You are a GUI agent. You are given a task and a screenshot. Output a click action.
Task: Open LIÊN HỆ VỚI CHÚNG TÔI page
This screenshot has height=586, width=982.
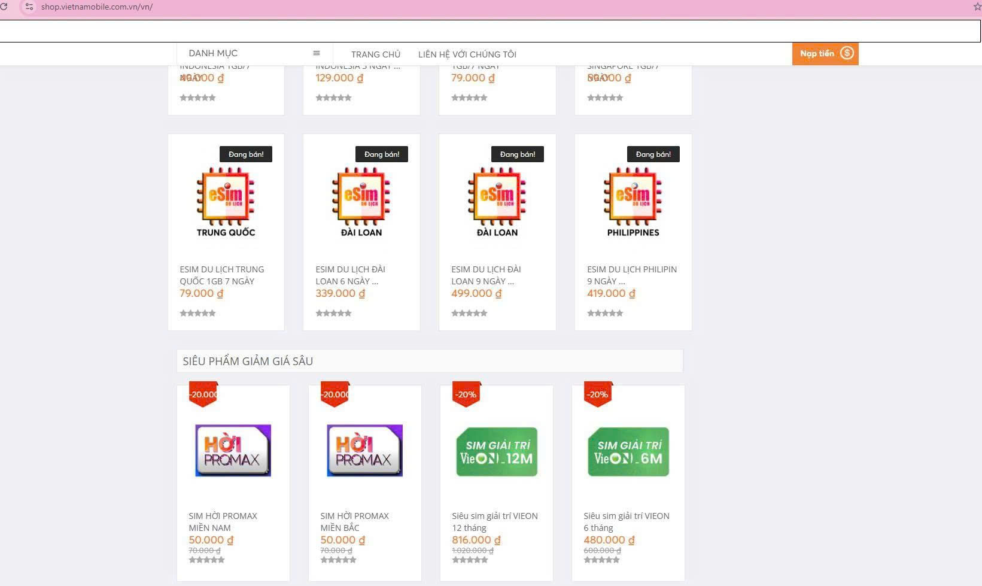point(467,54)
